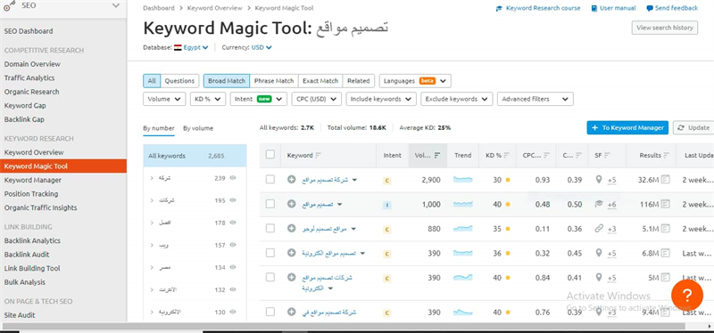The height and width of the screenshot is (333, 714).
Task: Click the plus icon in the 880-volume row
Action: coord(292,229)
